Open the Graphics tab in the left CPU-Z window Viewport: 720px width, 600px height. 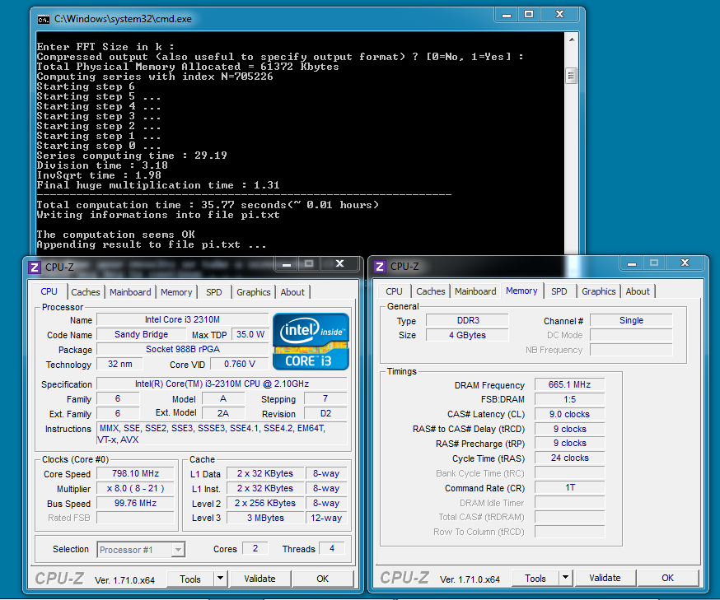(254, 292)
